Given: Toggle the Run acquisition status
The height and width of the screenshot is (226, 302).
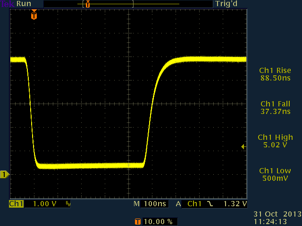Looking at the screenshot, I should [x=24, y=4].
